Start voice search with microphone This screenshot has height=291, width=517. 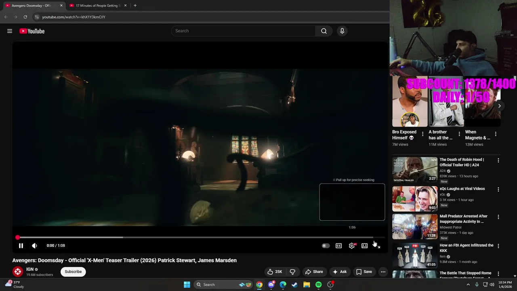(342, 31)
